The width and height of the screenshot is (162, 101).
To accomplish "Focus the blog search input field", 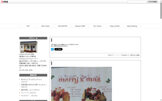I will (137, 2).
